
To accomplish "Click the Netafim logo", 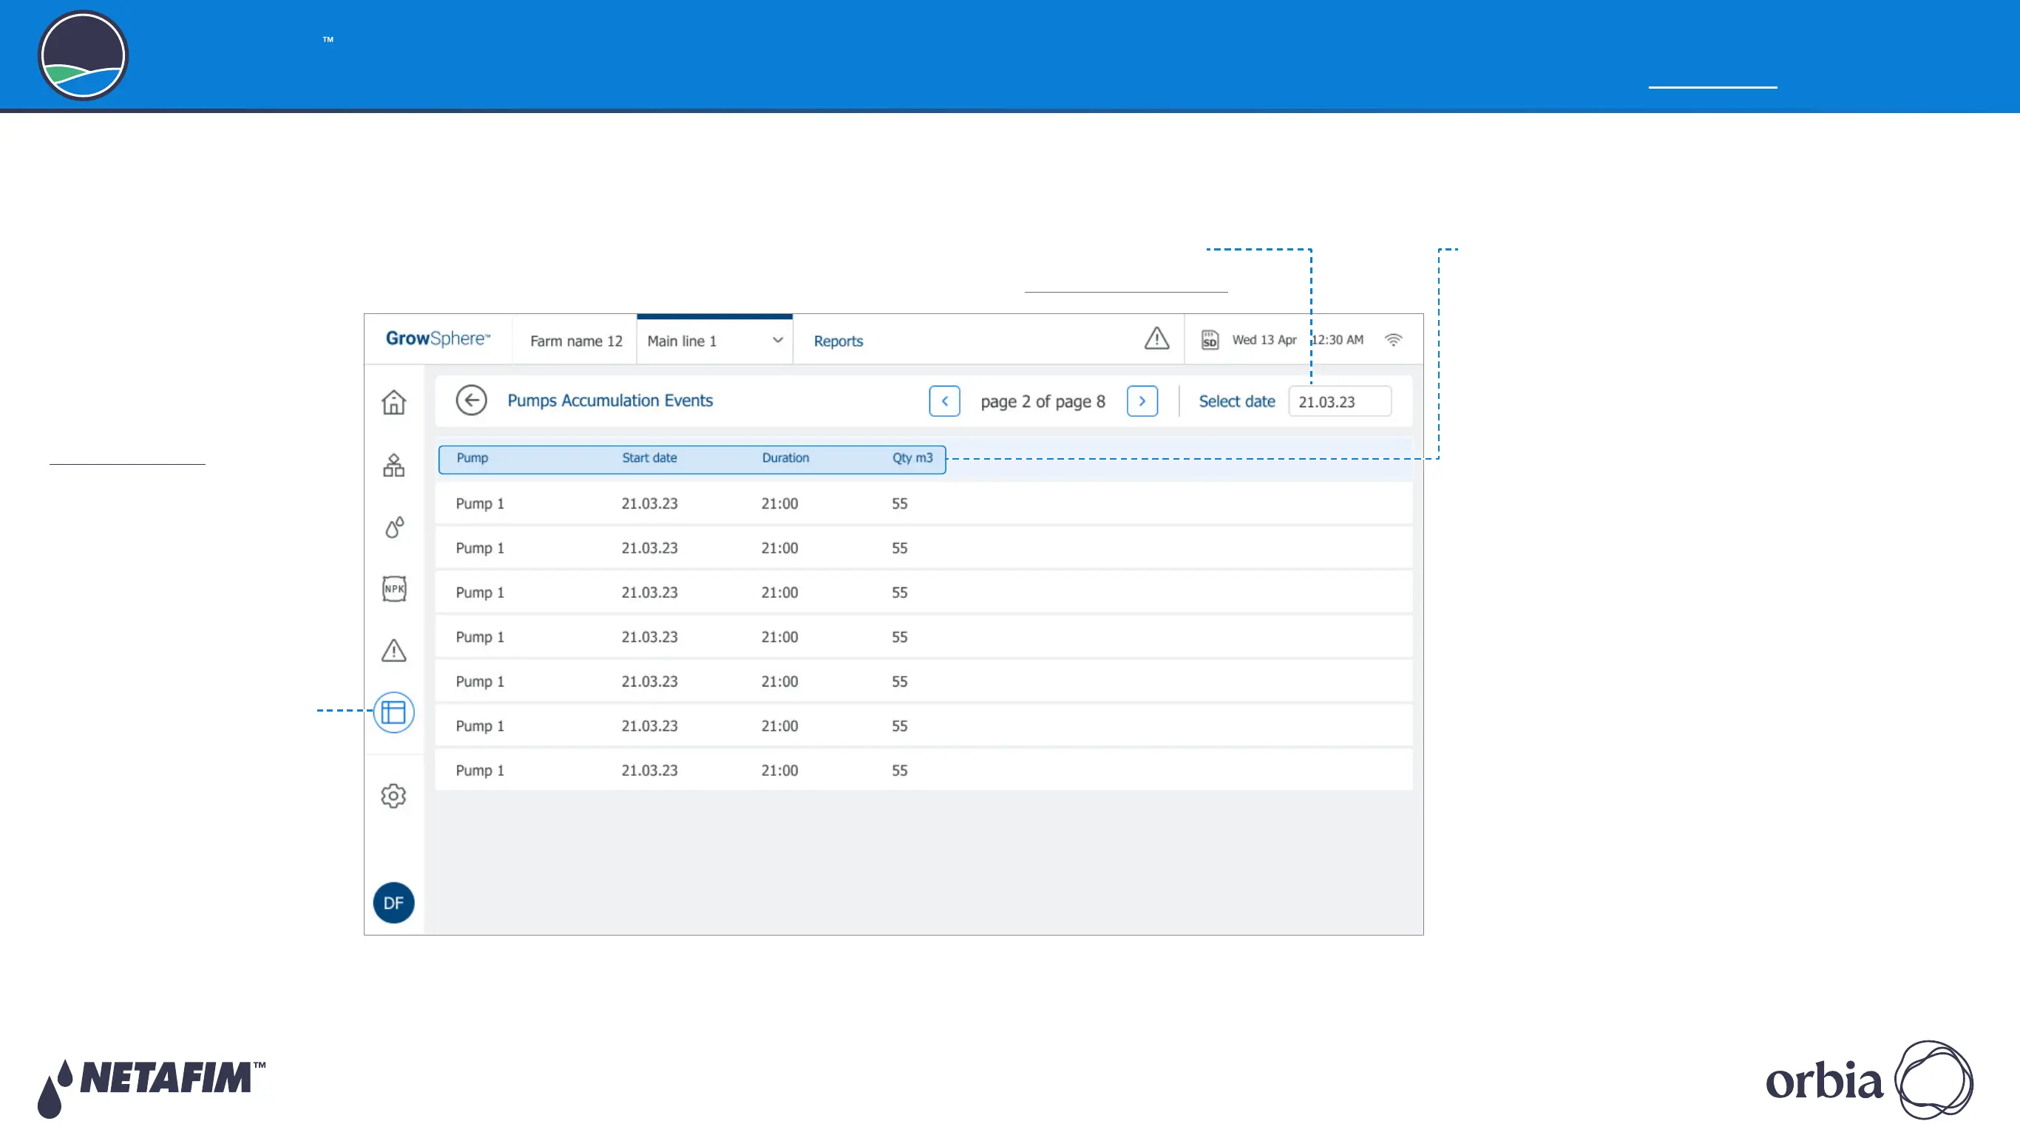I will [152, 1087].
